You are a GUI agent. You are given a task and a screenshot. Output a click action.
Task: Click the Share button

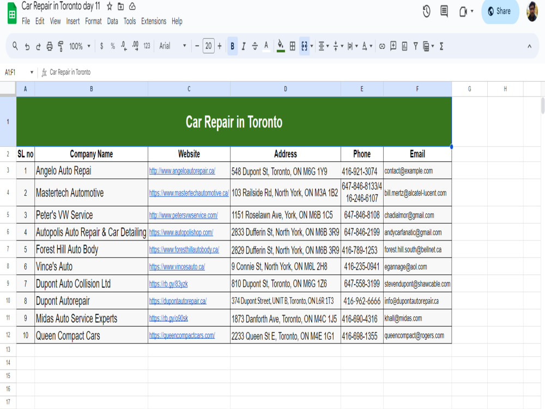click(500, 11)
